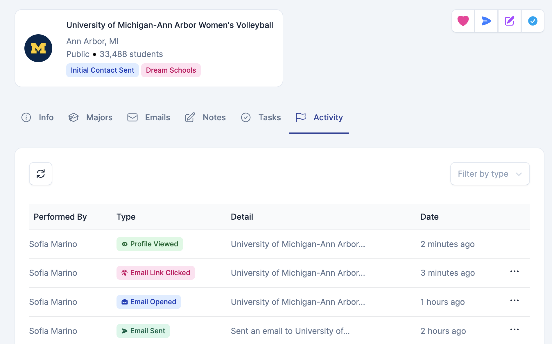Click the pencil icon beside Notes

point(190,117)
